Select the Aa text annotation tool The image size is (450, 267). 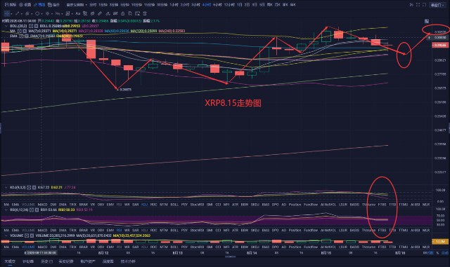[x=78, y=13]
